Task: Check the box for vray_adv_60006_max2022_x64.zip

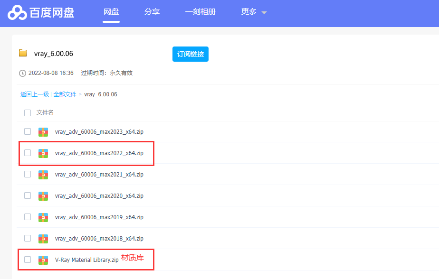Action: [x=28, y=153]
